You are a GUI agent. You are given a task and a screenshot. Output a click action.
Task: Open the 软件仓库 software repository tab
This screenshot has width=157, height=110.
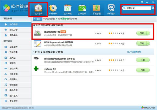[38, 10]
